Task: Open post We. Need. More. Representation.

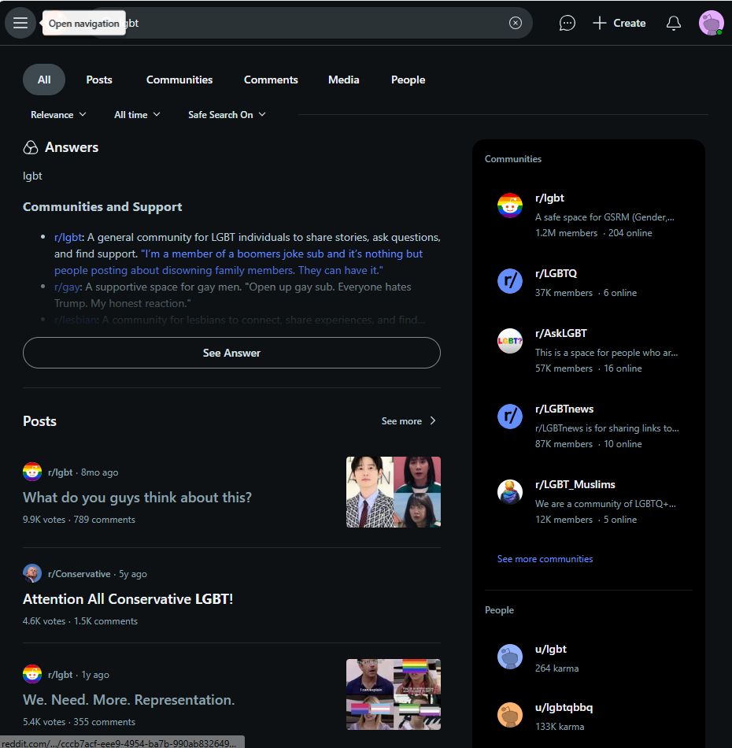Action: (129, 699)
